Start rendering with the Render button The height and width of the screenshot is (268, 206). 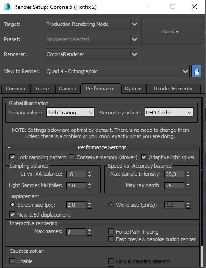171,32
